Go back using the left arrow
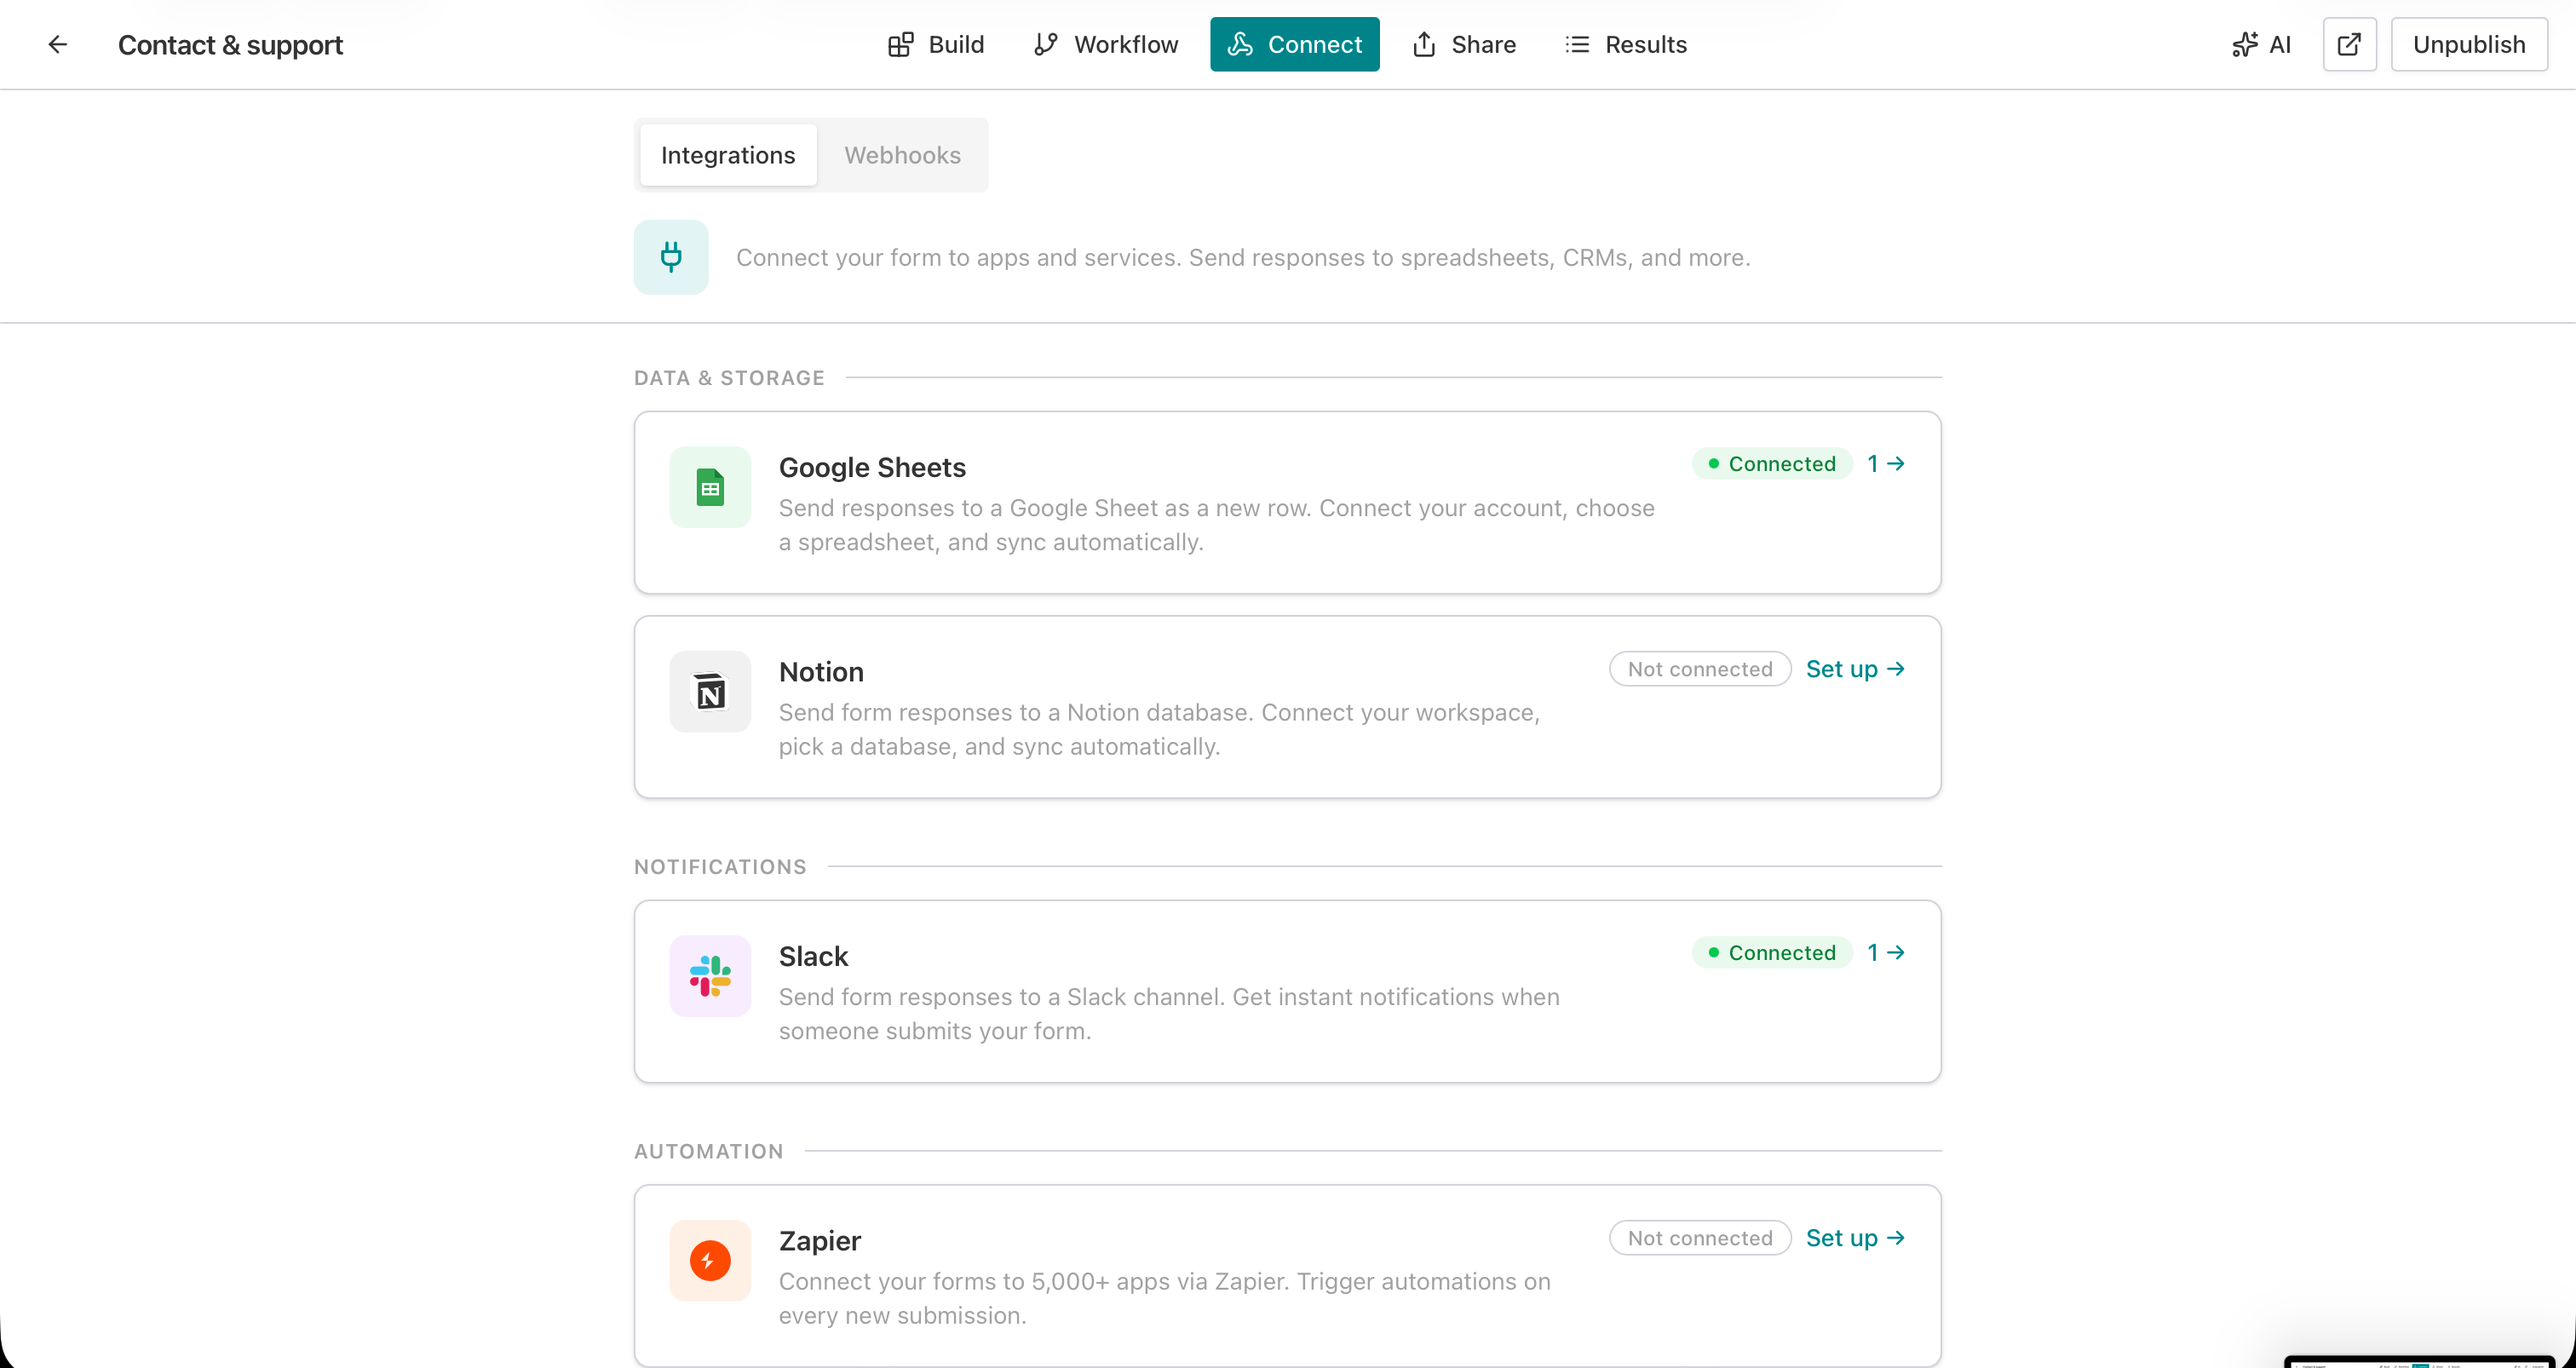 [x=57, y=44]
